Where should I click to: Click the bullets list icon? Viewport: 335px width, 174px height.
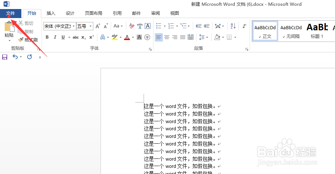158,26
